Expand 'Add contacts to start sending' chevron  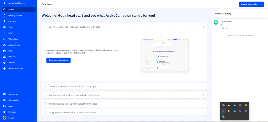204,104
